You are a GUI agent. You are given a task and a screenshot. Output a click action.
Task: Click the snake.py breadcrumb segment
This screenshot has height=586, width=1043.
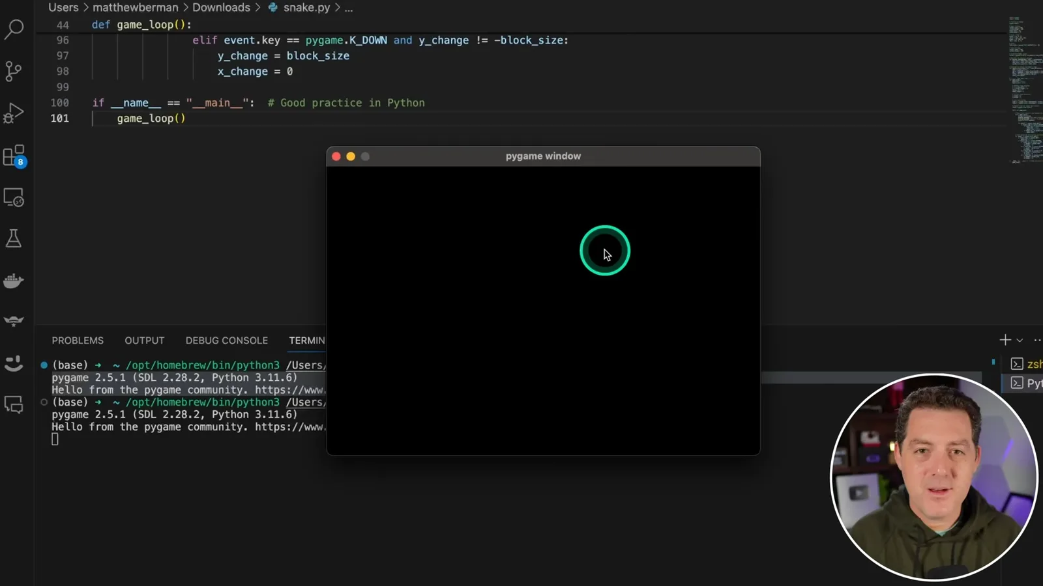click(299, 8)
